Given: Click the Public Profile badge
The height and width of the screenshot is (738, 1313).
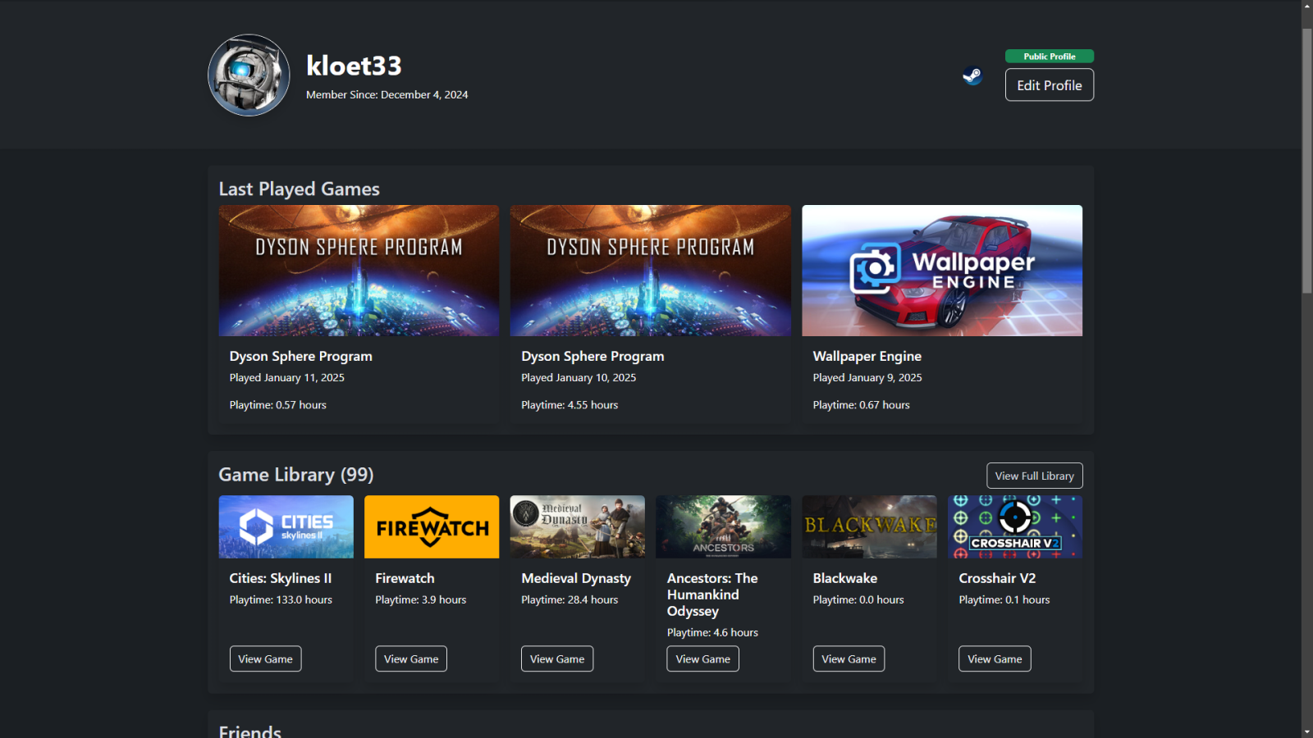Looking at the screenshot, I should point(1049,56).
